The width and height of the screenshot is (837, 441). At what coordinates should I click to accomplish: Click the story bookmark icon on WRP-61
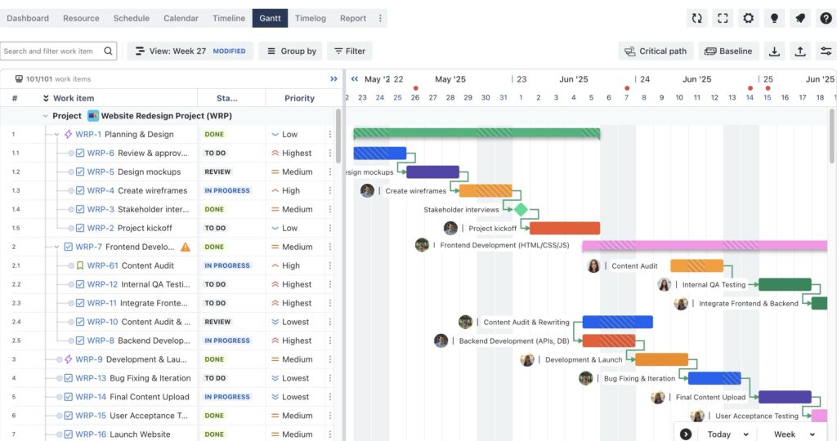[x=80, y=265]
